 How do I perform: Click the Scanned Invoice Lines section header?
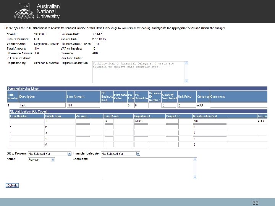click(137, 89)
